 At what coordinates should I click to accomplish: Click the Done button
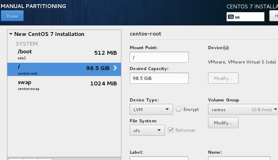pyautogui.click(x=12, y=16)
